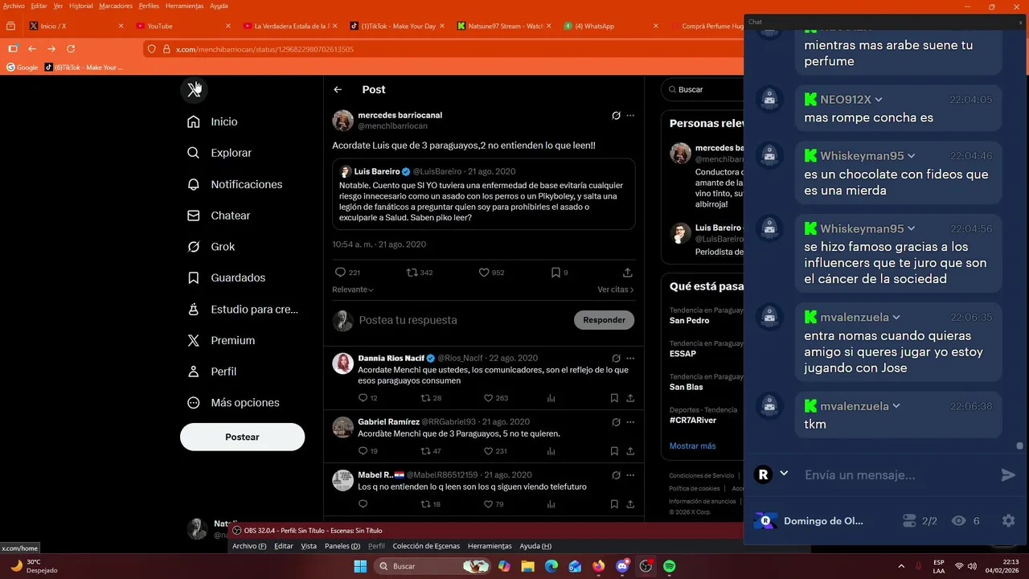Open the Google bookmark in bookmarks bar
The image size is (1029, 579).
point(23,68)
